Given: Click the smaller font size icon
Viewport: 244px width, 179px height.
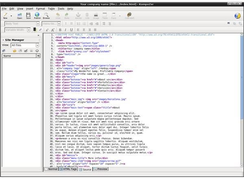Looking at the screenshot, I should 47,30.
